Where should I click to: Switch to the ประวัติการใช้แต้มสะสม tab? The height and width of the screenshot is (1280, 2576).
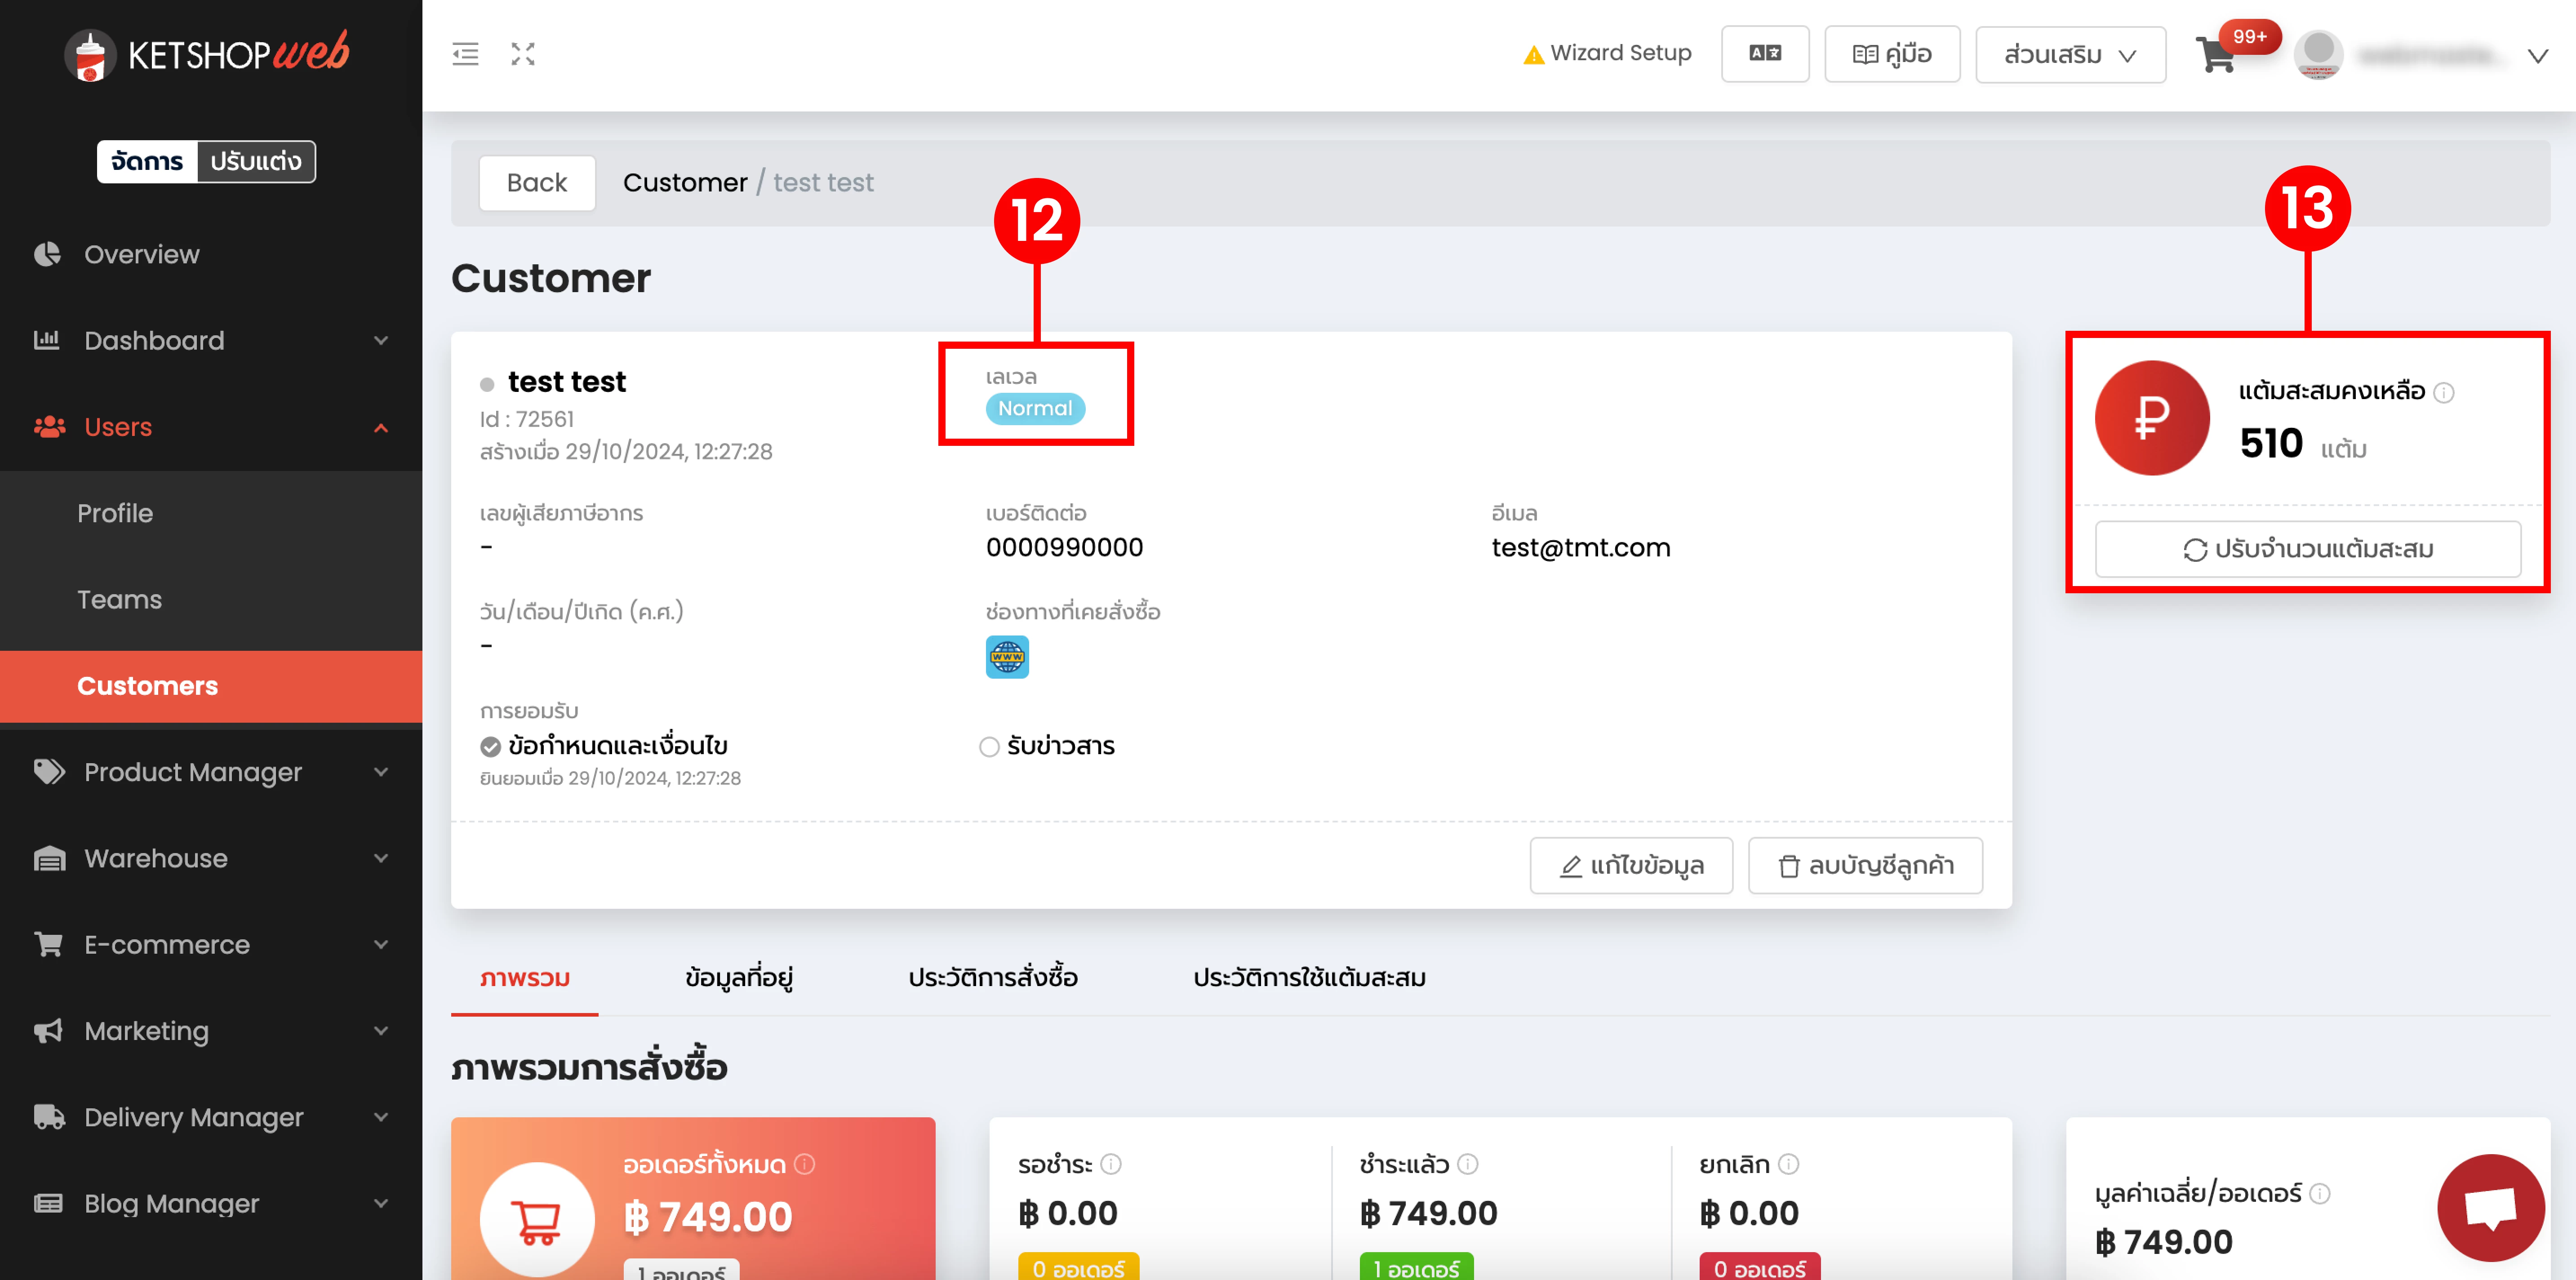[1309, 977]
